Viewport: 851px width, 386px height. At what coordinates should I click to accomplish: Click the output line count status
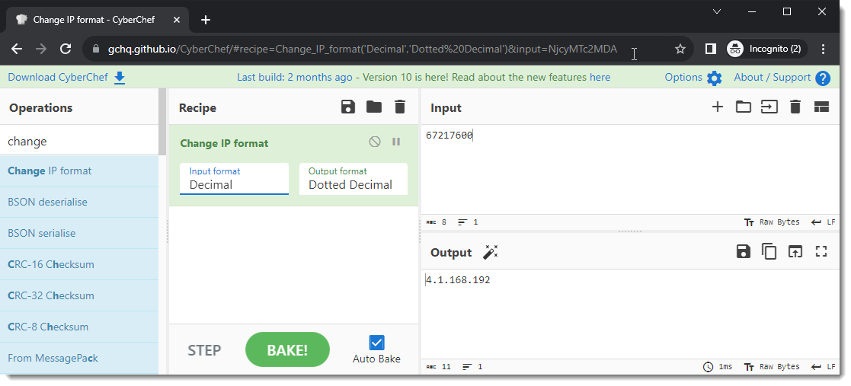(471, 366)
